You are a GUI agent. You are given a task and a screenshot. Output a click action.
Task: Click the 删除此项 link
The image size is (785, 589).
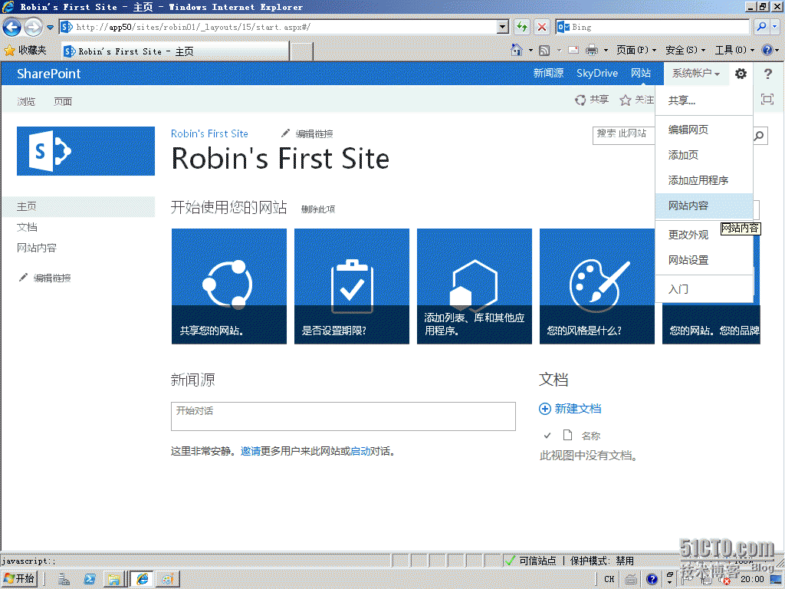coord(318,209)
